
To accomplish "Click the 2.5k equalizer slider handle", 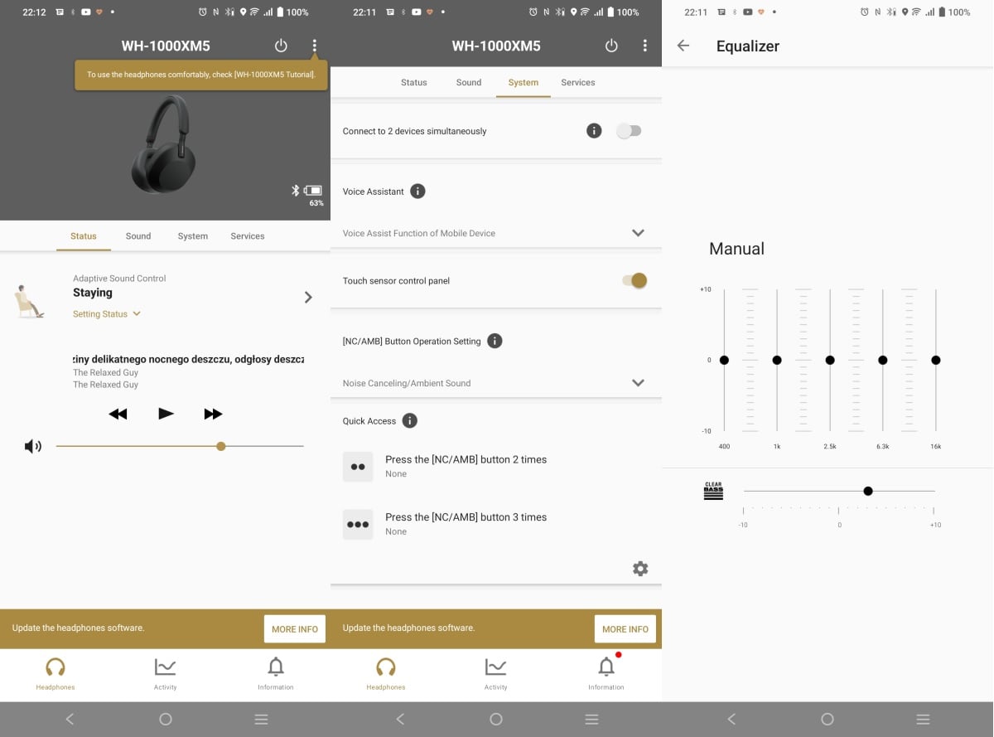I will [x=830, y=360].
